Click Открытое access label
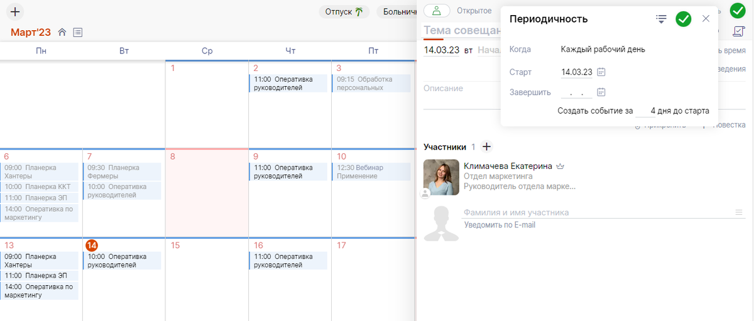Image resolution: width=754 pixels, height=321 pixels. coord(474,11)
